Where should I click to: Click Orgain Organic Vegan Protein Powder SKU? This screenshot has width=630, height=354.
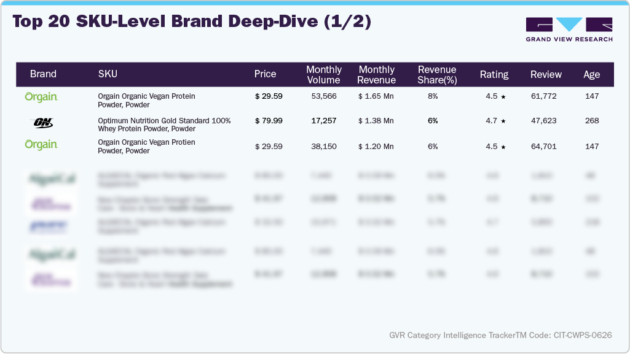147,101
